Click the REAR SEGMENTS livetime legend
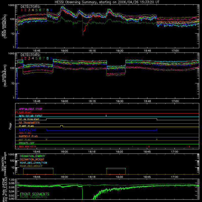 [x=34, y=197]
